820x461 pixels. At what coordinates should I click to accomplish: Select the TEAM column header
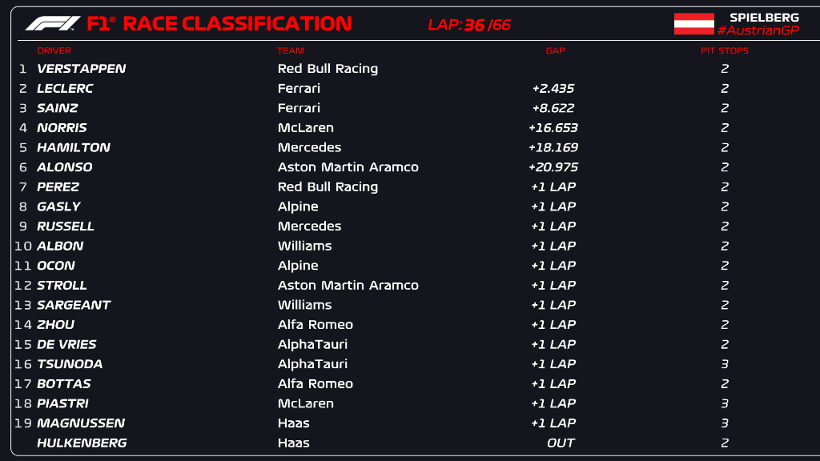(x=291, y=50)
